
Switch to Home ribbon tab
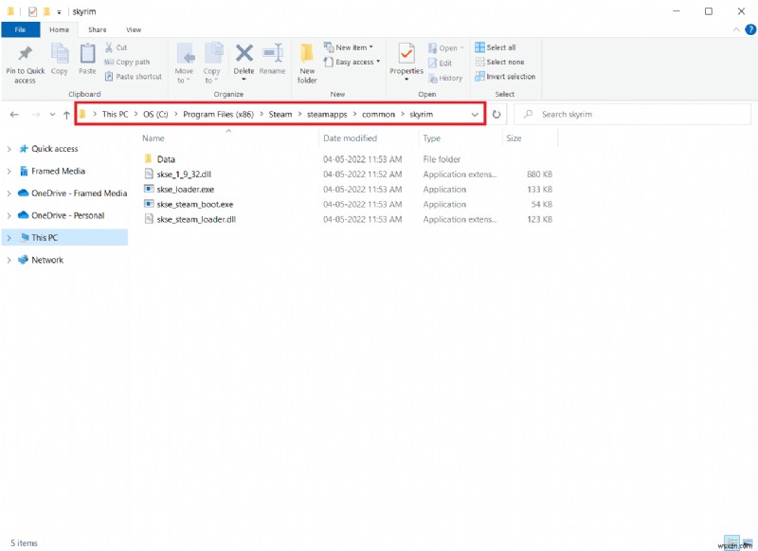coord(59,29)
